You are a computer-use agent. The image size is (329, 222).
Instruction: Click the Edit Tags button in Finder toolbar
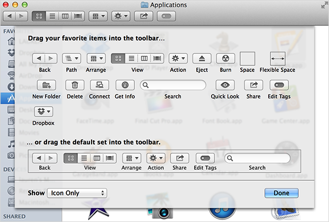[166, 16]
